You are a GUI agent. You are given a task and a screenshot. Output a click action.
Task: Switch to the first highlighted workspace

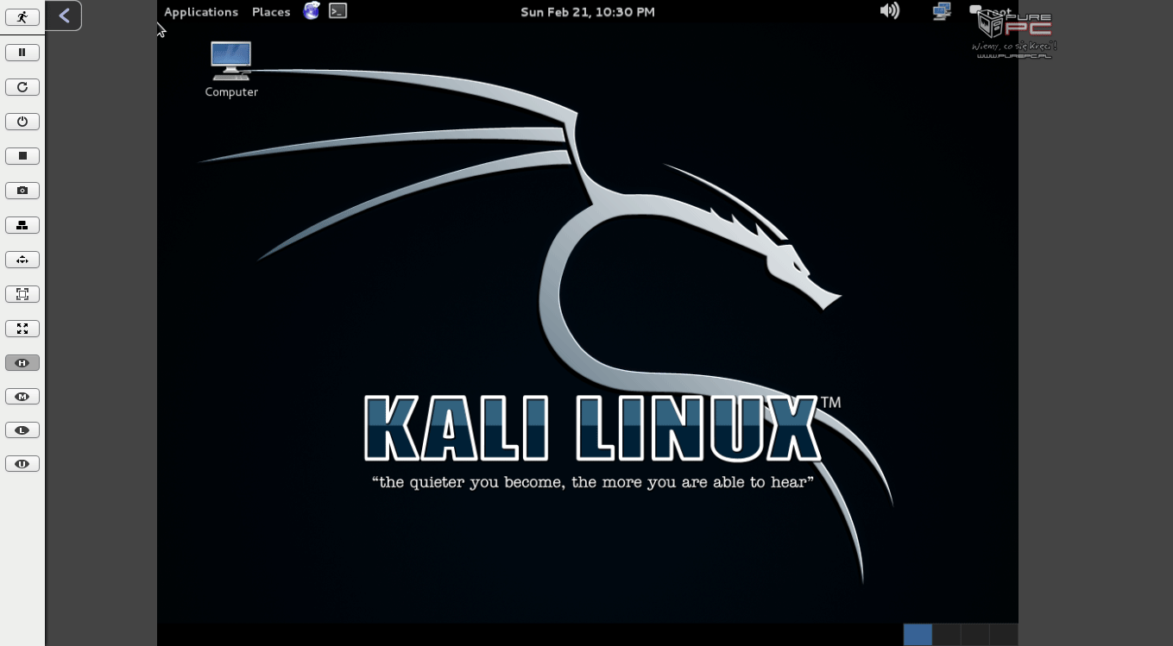pos(918,635)
